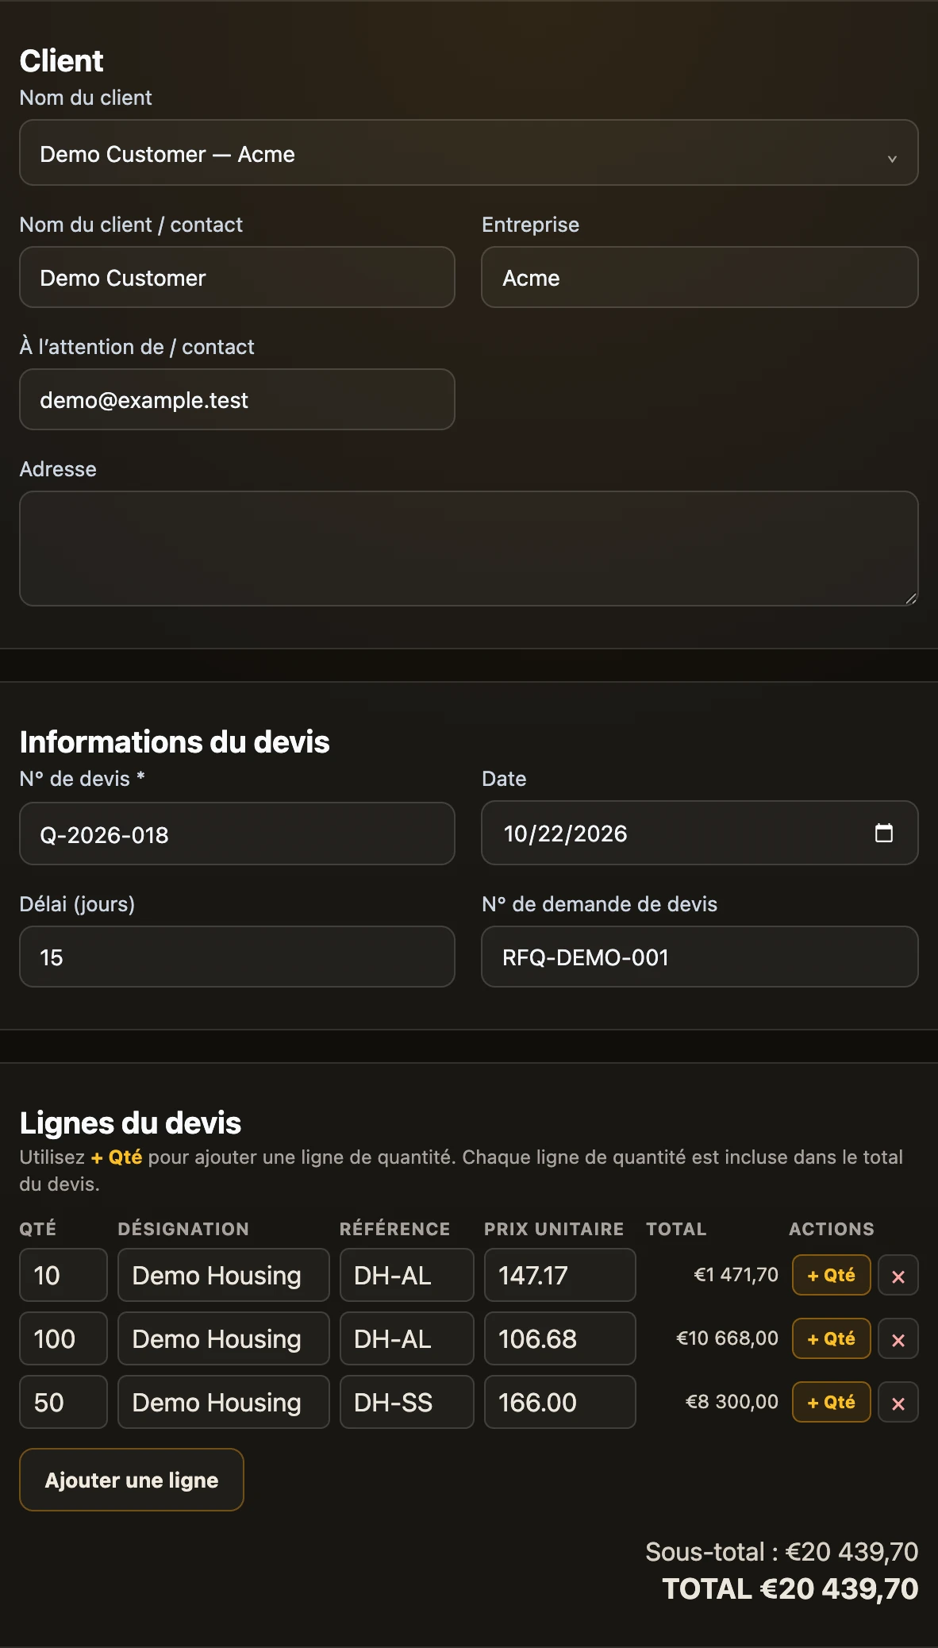938x1648 pixels.
Task: Click the RÉFÉRENCE column header
Action: pyautogui.click(x=394, y=1229)
